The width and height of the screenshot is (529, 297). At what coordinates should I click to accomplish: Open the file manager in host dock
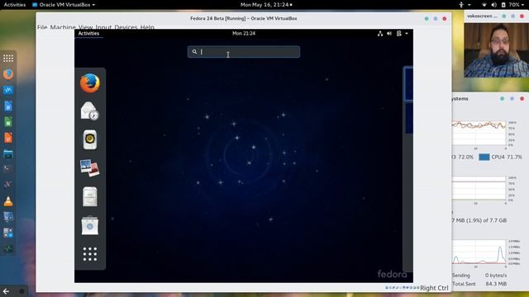8,154
